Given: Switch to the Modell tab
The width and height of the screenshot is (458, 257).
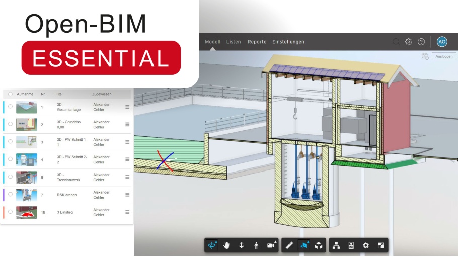Looking at the screenshot, I should tap(212, 42).
